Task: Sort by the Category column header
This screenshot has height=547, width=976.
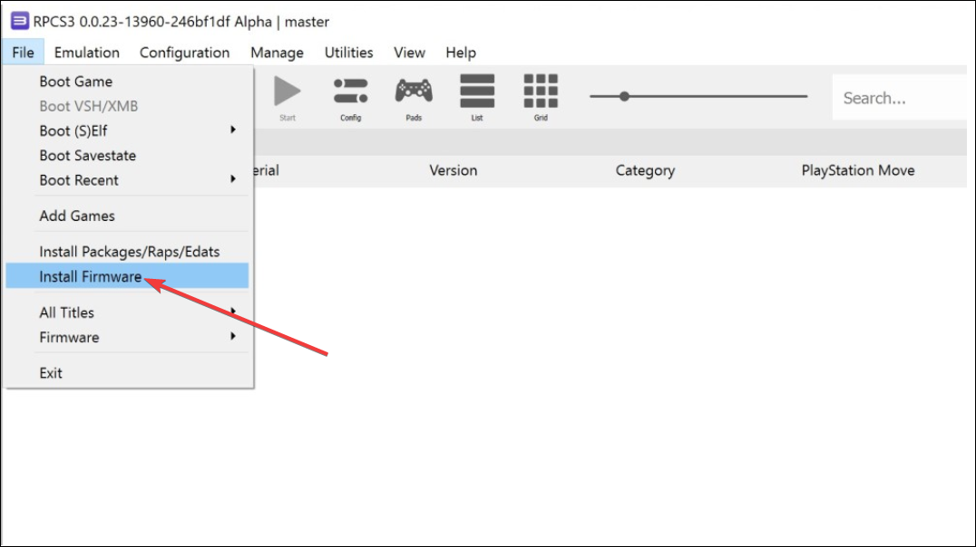Action: (645, 170)
